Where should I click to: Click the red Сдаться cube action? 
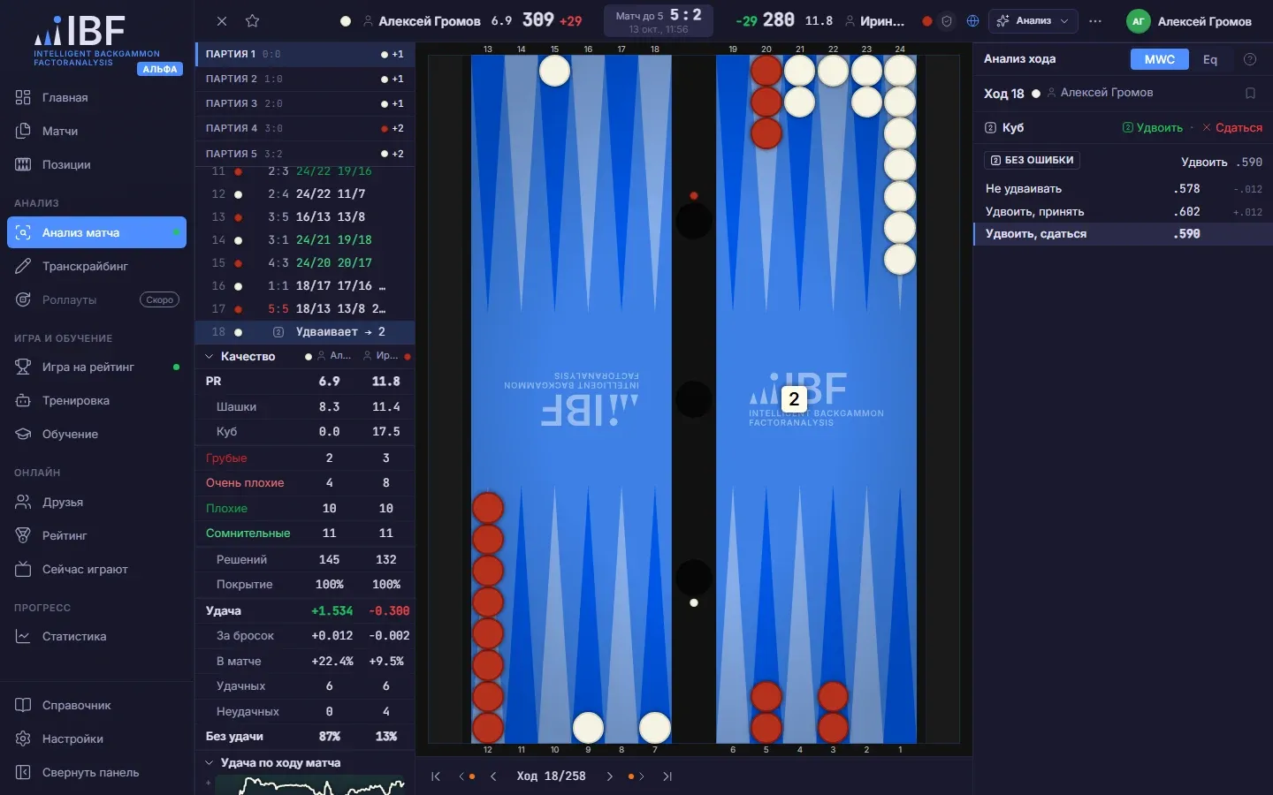[x=1232, y=128]
